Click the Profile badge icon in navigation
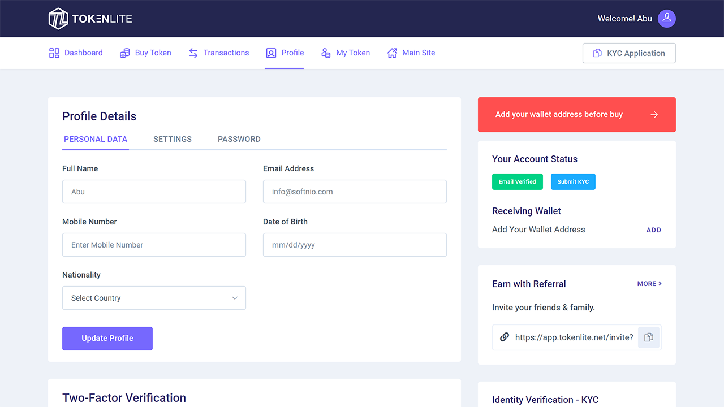The height and width of the screenshot is (407, 724). click(271, 53)
